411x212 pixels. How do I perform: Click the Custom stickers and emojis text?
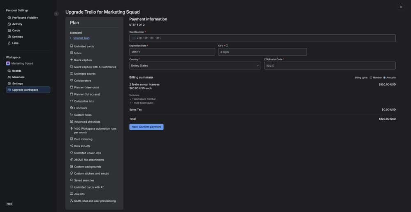click(x=91, y=173)
